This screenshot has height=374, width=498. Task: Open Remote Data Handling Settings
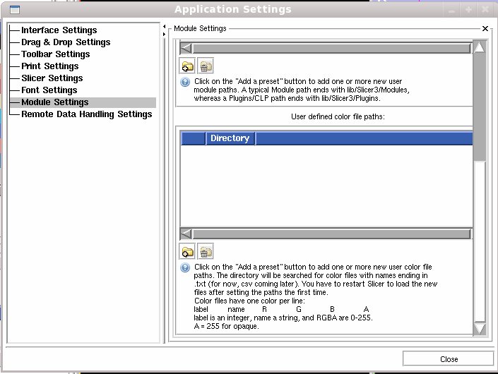86,114
